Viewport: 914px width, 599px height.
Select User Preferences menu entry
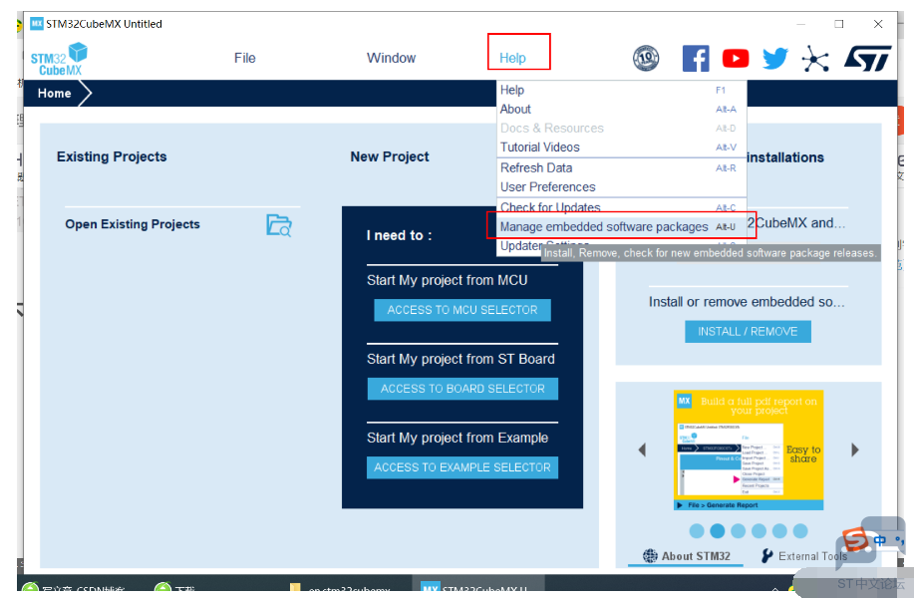[x=621, y=187]
